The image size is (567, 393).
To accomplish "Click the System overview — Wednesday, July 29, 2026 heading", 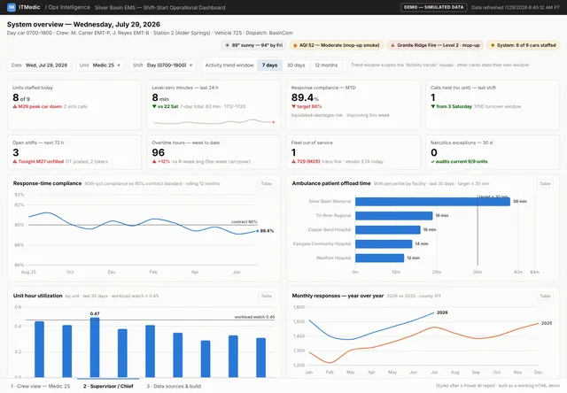I will point(83,24).
